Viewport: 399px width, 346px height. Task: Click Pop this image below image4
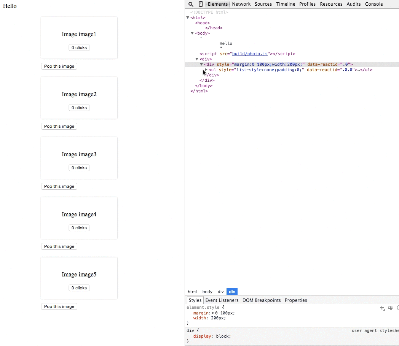tap(59, 246)
